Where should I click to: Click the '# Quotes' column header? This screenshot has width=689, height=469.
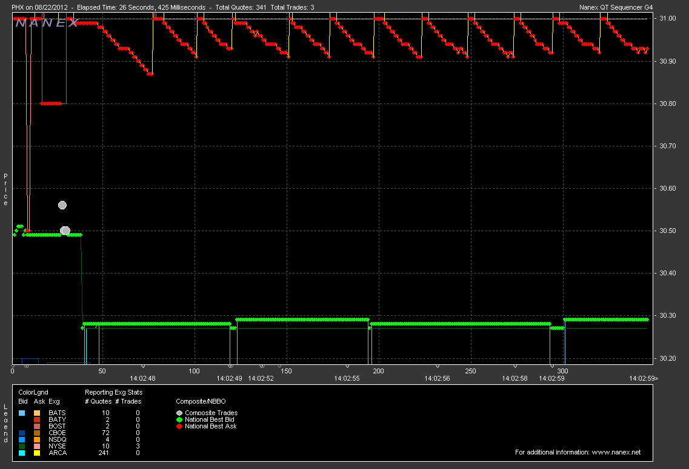click(98, 401)
